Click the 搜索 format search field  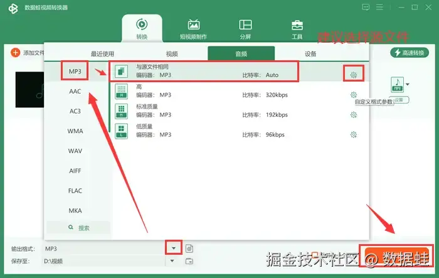[78, 228]
